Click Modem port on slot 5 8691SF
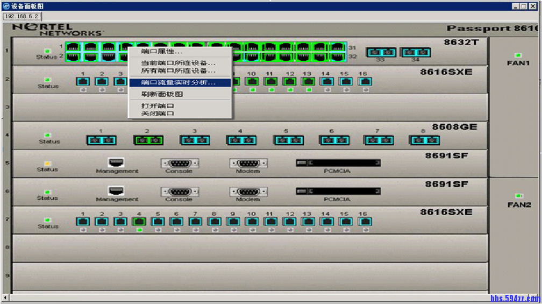This screenshot has width=542, height=304. [248, 163]
